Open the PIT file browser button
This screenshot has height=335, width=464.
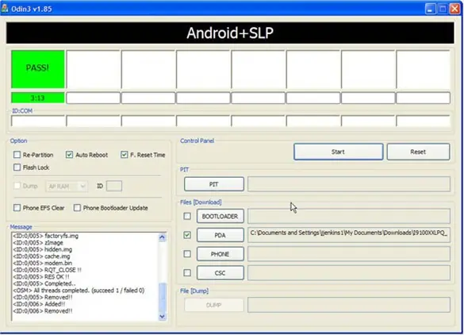pyautogui.click(x=214, y=184)
